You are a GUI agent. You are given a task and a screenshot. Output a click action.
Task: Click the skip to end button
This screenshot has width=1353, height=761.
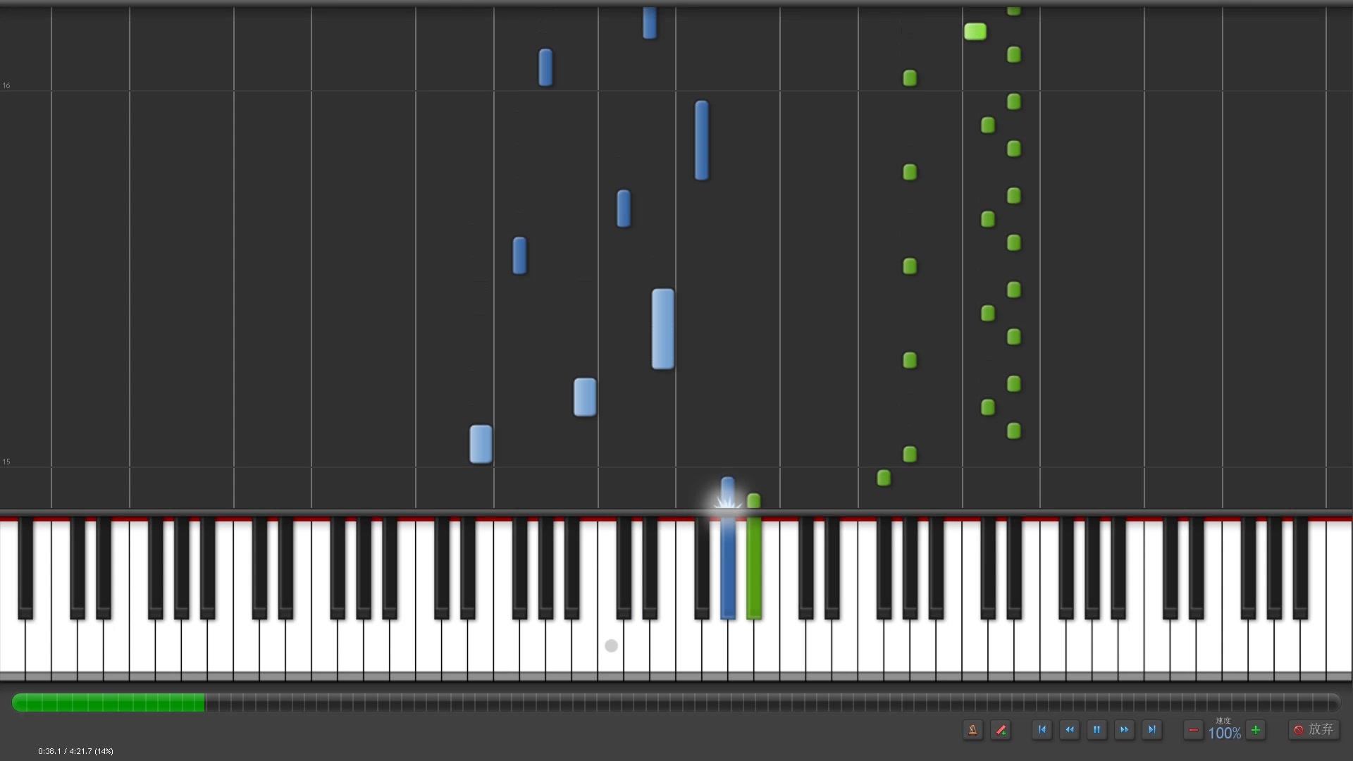1154,729
